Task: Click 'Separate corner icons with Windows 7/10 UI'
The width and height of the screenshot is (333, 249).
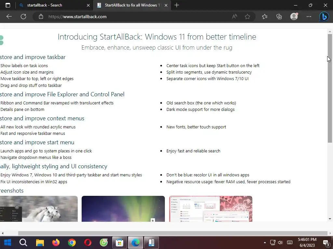Action: [x=207, y=79]
